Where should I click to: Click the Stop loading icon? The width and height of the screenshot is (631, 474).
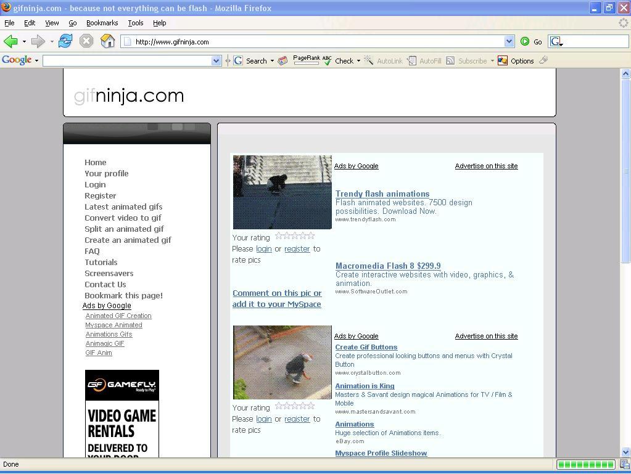point(86,41)
